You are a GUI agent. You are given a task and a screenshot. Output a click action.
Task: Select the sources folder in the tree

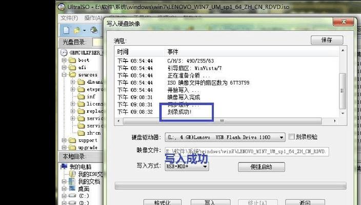[83, 75]
